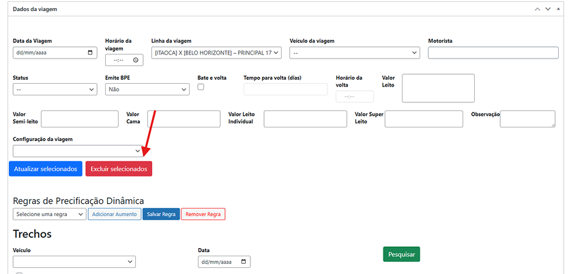Focus the Motorista input field
The image size is (569, 274).
tap(493, 52)
